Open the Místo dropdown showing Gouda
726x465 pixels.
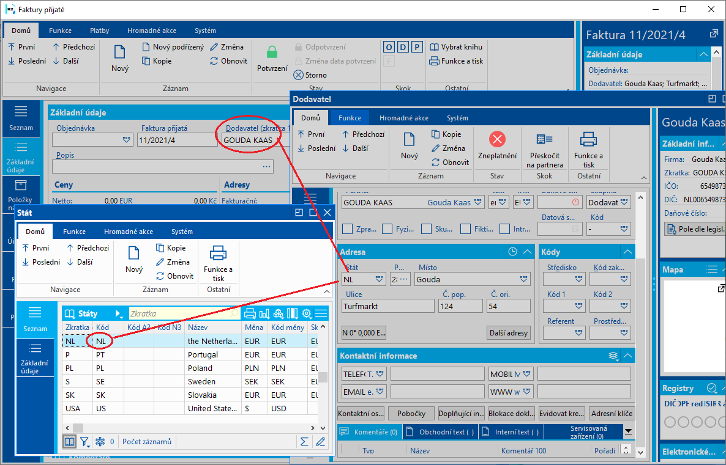[x=524, y=279]
